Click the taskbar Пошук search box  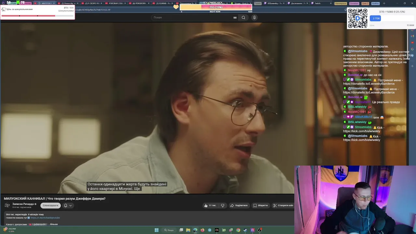click(169, 230)
